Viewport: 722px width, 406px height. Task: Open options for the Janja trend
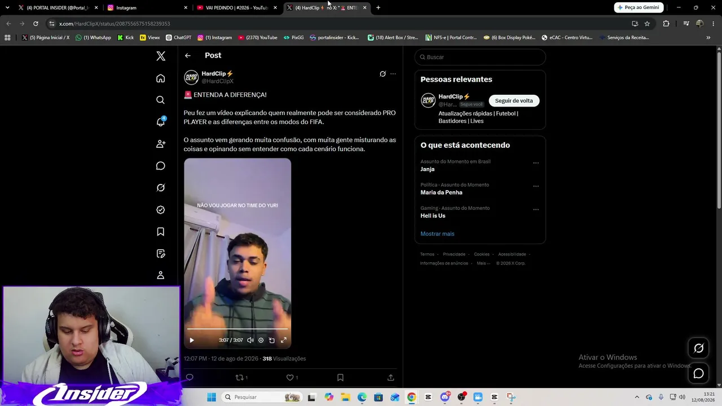[536, 163]
